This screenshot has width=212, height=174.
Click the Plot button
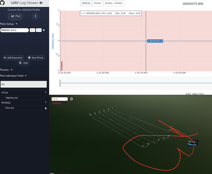click(x=16, y=16)
